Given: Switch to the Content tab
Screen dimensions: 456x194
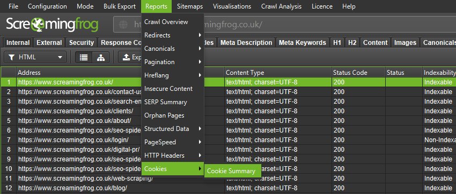Looking at the screenshot, I should [375, 43].
